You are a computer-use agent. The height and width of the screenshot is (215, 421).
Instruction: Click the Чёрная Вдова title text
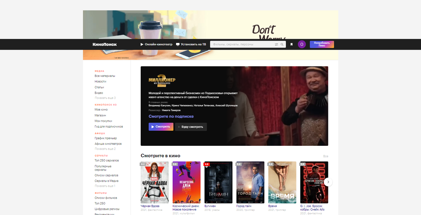pyautogui.click(x=151, y=206)
